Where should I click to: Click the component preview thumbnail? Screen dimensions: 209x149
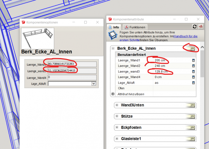click(37, 38)
